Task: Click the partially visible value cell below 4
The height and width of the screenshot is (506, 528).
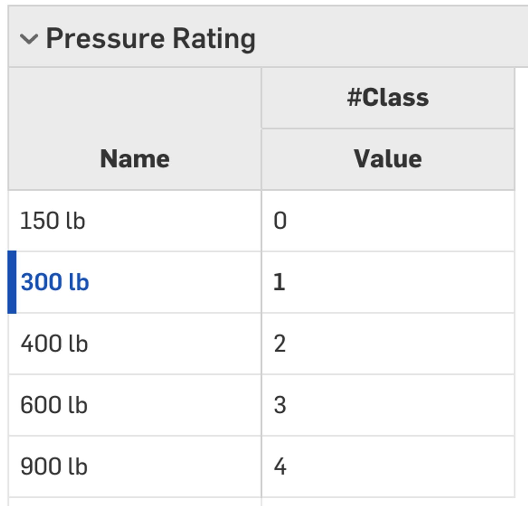Action: pos(388,502)
